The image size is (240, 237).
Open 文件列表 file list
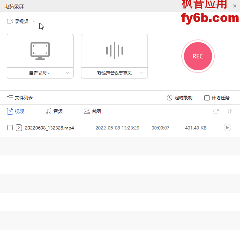coord(24,97)
